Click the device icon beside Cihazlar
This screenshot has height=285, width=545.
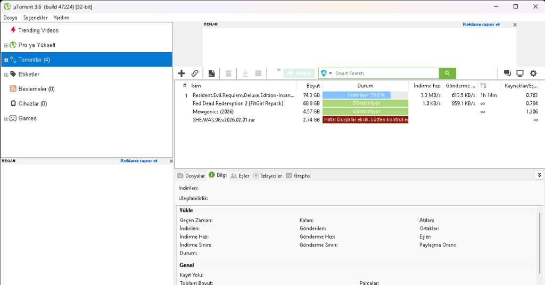pyautogui.click(x=13, y=103)
